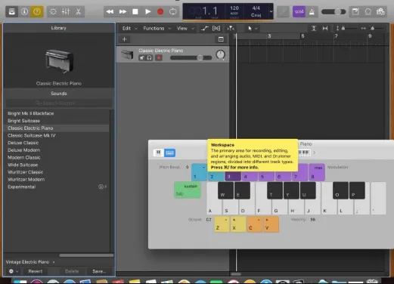Click the Revert button
Screen dimensions: 394x284
36,271
